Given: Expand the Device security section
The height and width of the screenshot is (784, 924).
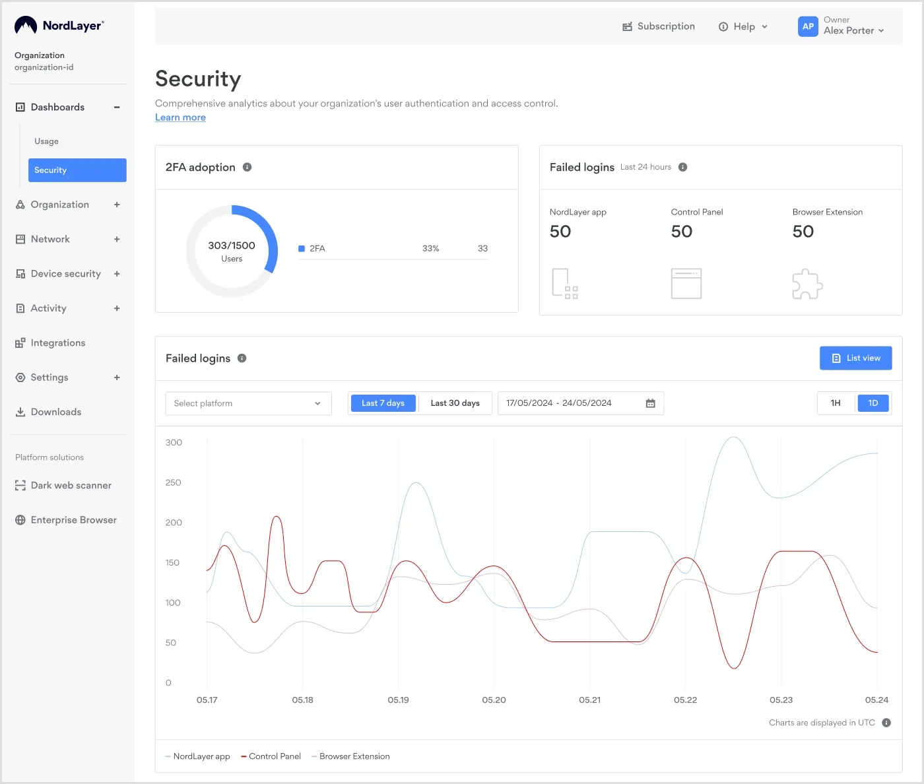Looking at the screenshot, I should point(117,274).
